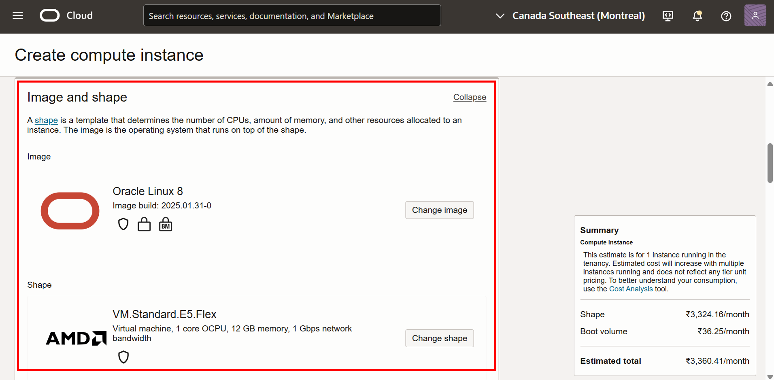This screenshot has height=380, width=774.
Task: Click the Image and shape section title
Action: click(x=77, y=97)
